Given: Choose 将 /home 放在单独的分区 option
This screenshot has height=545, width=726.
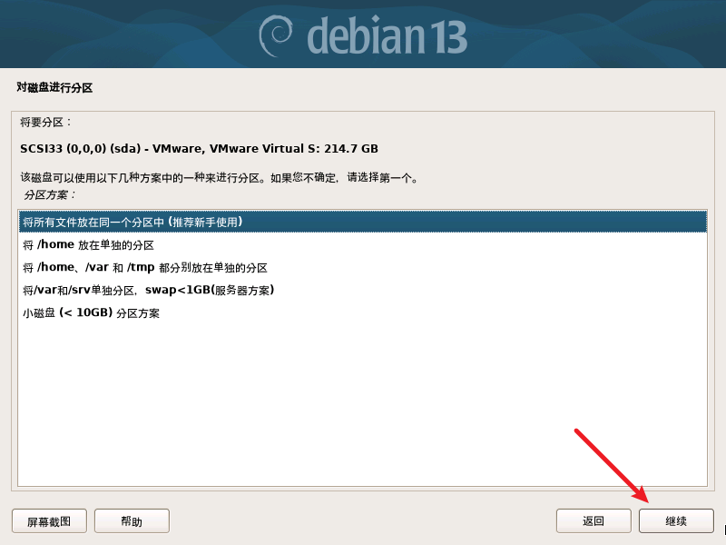Looking at the screenshot, I should click(x=362, y=244).
